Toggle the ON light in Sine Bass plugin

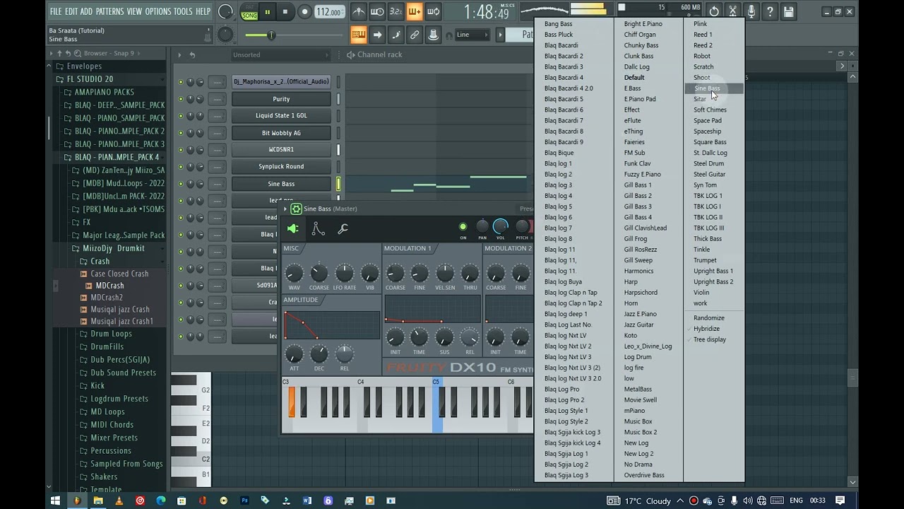pyautogui.click(x=463, y=227)
